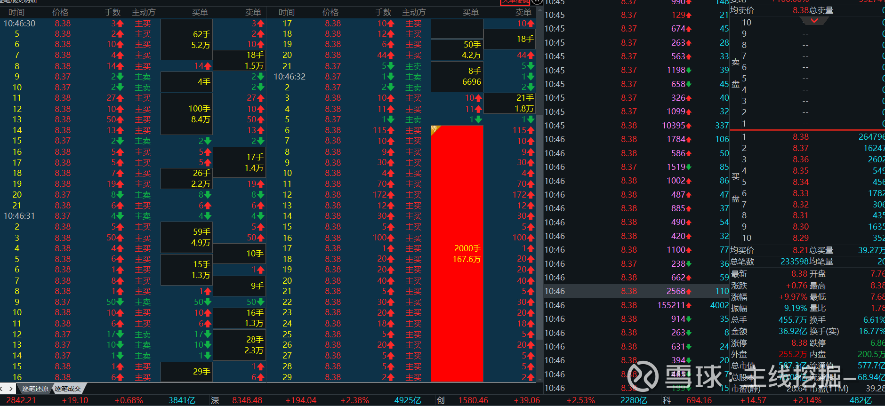
Task: Click the 10:46:31 timestamp in tick list
Action: 19,216
